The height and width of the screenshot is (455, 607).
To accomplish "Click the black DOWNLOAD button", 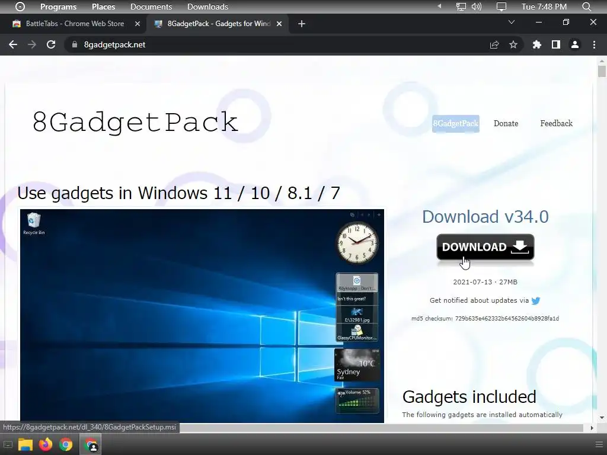I will pos(485,247).
